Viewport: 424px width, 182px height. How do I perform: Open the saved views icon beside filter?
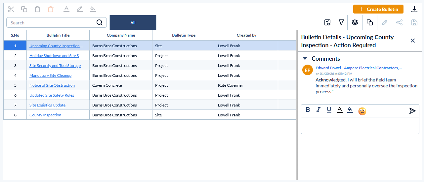point(327,22)
